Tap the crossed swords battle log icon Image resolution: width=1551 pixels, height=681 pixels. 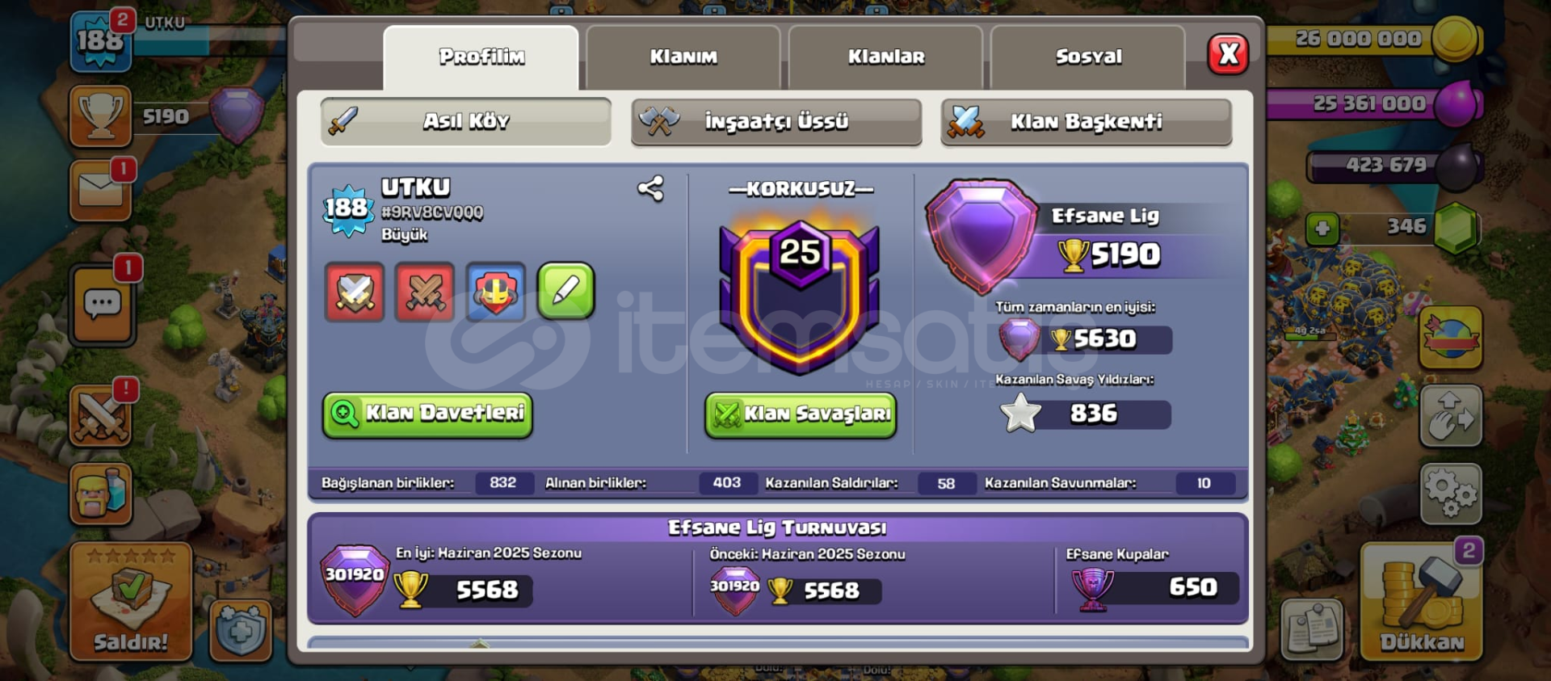coord(101,416)
